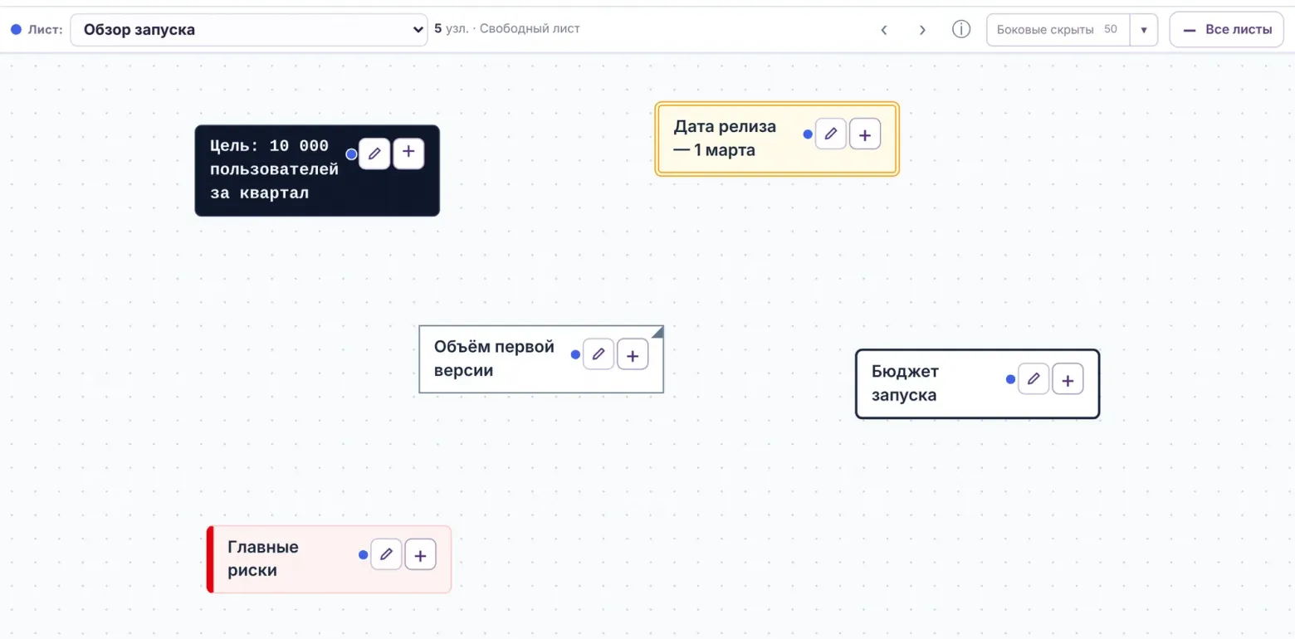Viewport: 1295px width, 639px height.
Task: Edit the "Объём первой версии" node
Action: (x=599, y=354)
